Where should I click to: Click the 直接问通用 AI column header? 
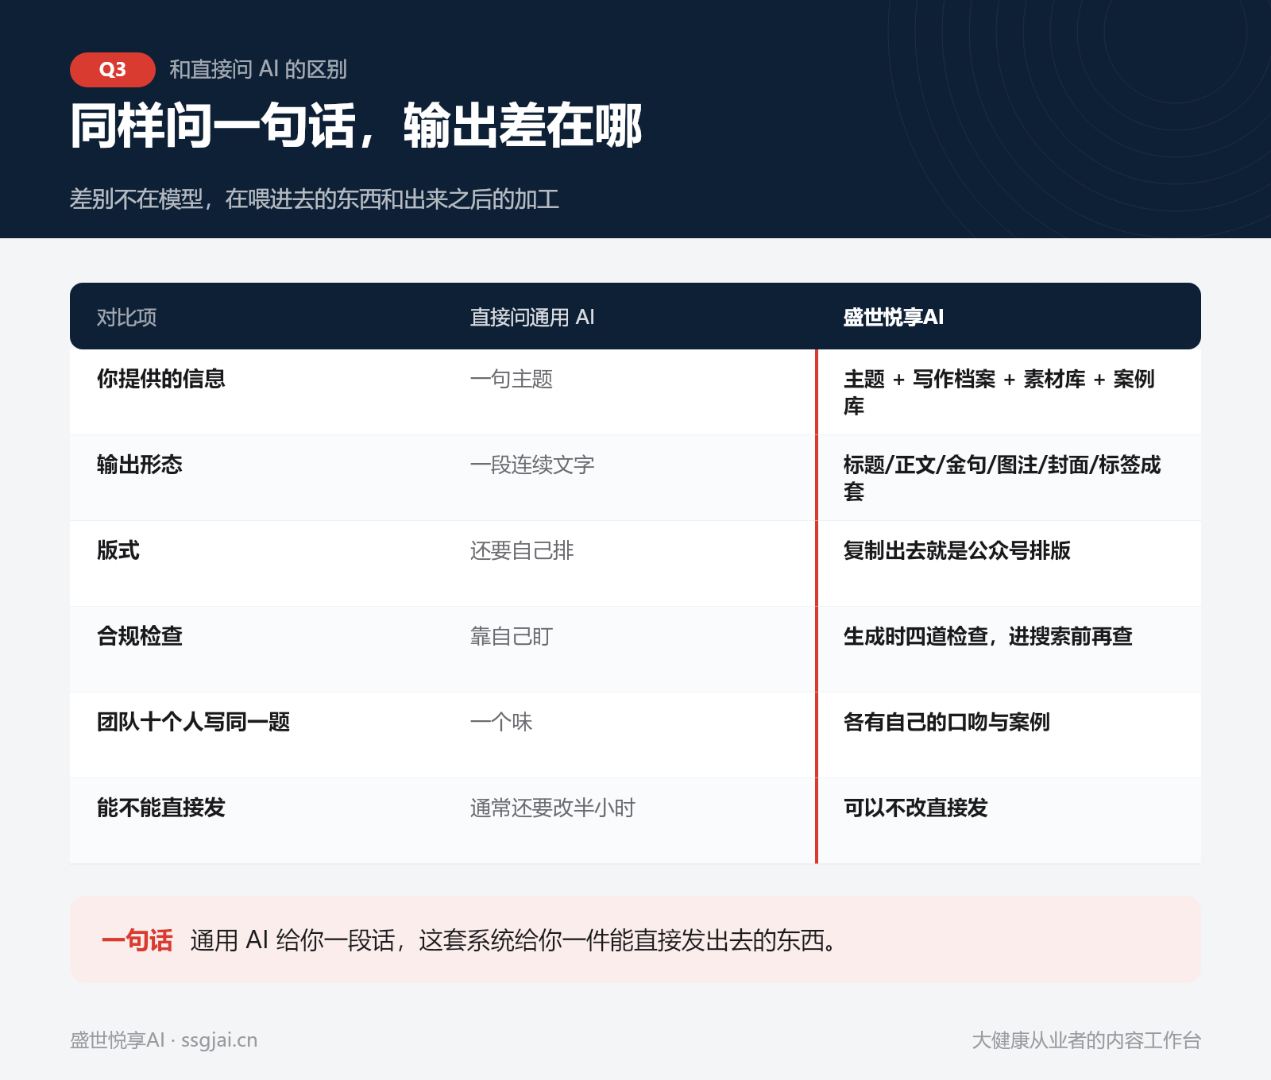(x=532, y=318)
